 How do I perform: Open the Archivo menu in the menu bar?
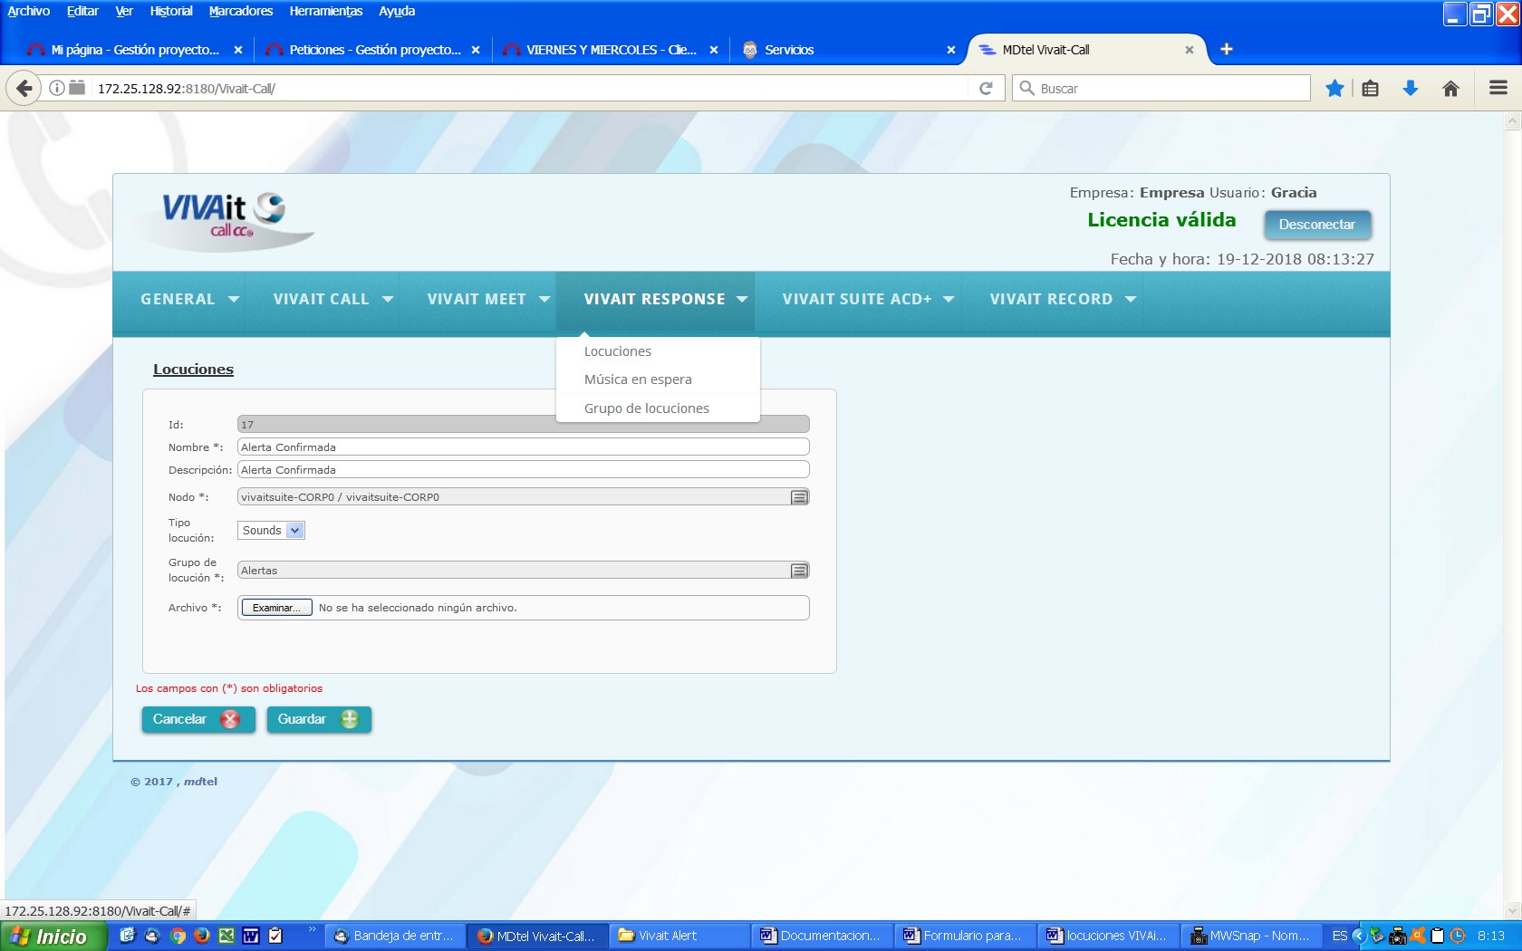[29, 11]
